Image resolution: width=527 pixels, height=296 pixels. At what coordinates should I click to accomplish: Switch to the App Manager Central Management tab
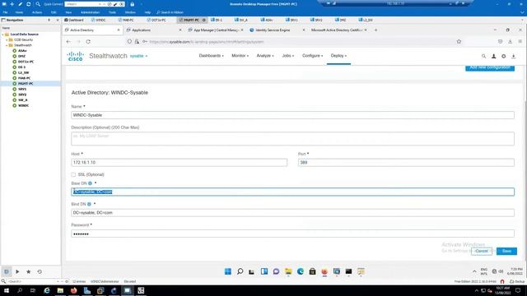pyautogui.click(x=215, y=30)
